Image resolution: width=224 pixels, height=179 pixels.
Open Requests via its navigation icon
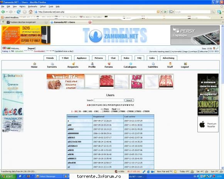(x=73, y=64)
